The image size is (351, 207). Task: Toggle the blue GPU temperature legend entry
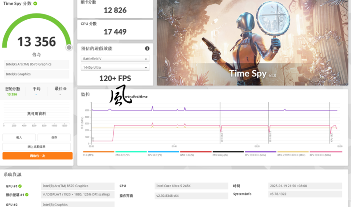coord(163,154)
